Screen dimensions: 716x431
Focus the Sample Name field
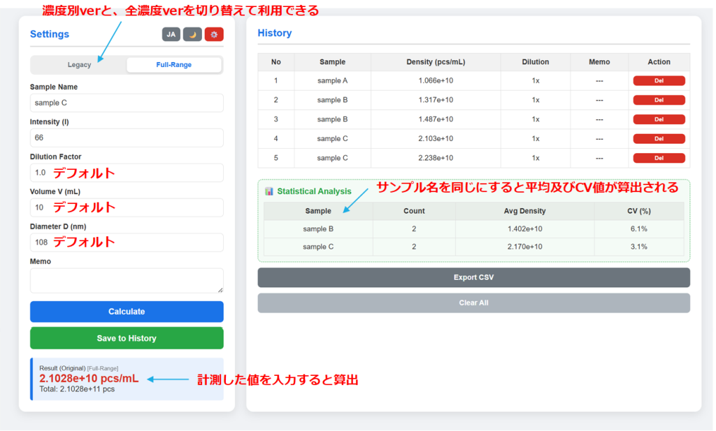pyautogui.click(x=127, y=103)
